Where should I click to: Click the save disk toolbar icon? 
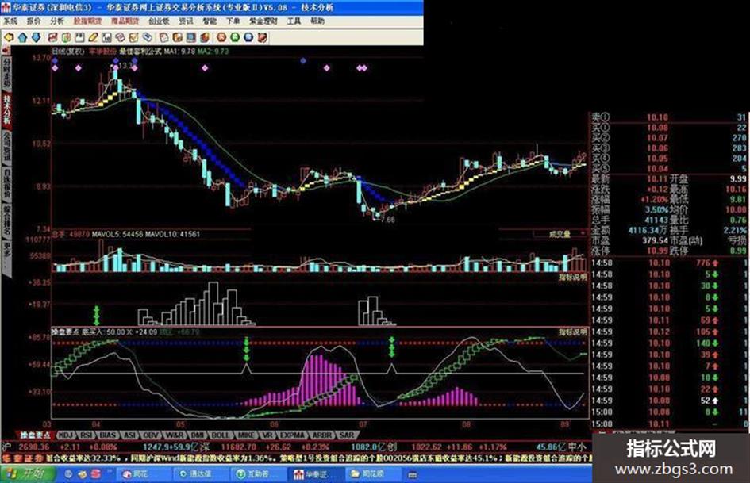tap(79, 37)
